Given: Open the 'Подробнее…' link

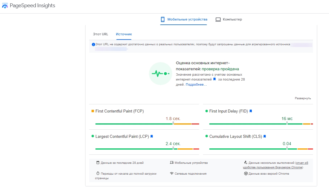Looking at the screenshot, I should [x=196, y=85].
